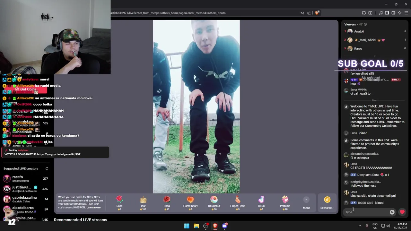Tap the red heart like button
Viewport: 411px width, 231px height.
point(402,212)
